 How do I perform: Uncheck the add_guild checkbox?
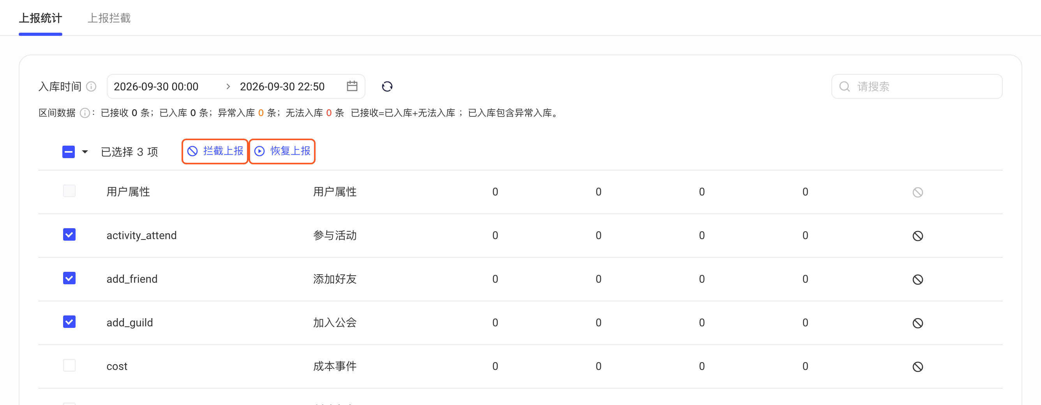(x=69, y=322)
